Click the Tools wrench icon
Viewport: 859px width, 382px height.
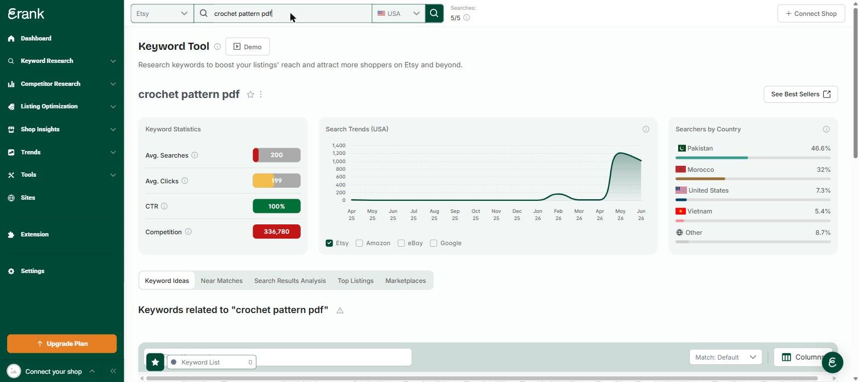[12, 175]
